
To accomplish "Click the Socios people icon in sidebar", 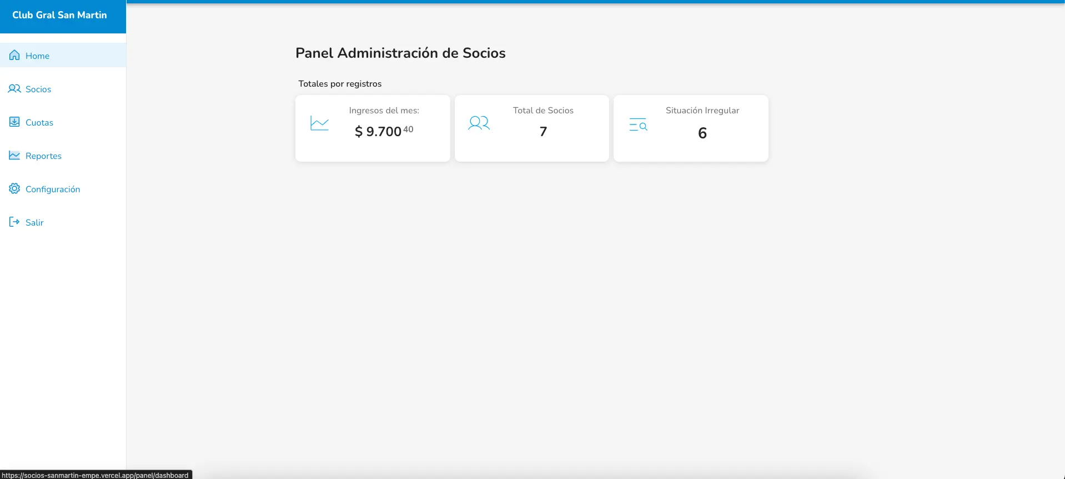I will pyautogui.click(x=14, y=89).
